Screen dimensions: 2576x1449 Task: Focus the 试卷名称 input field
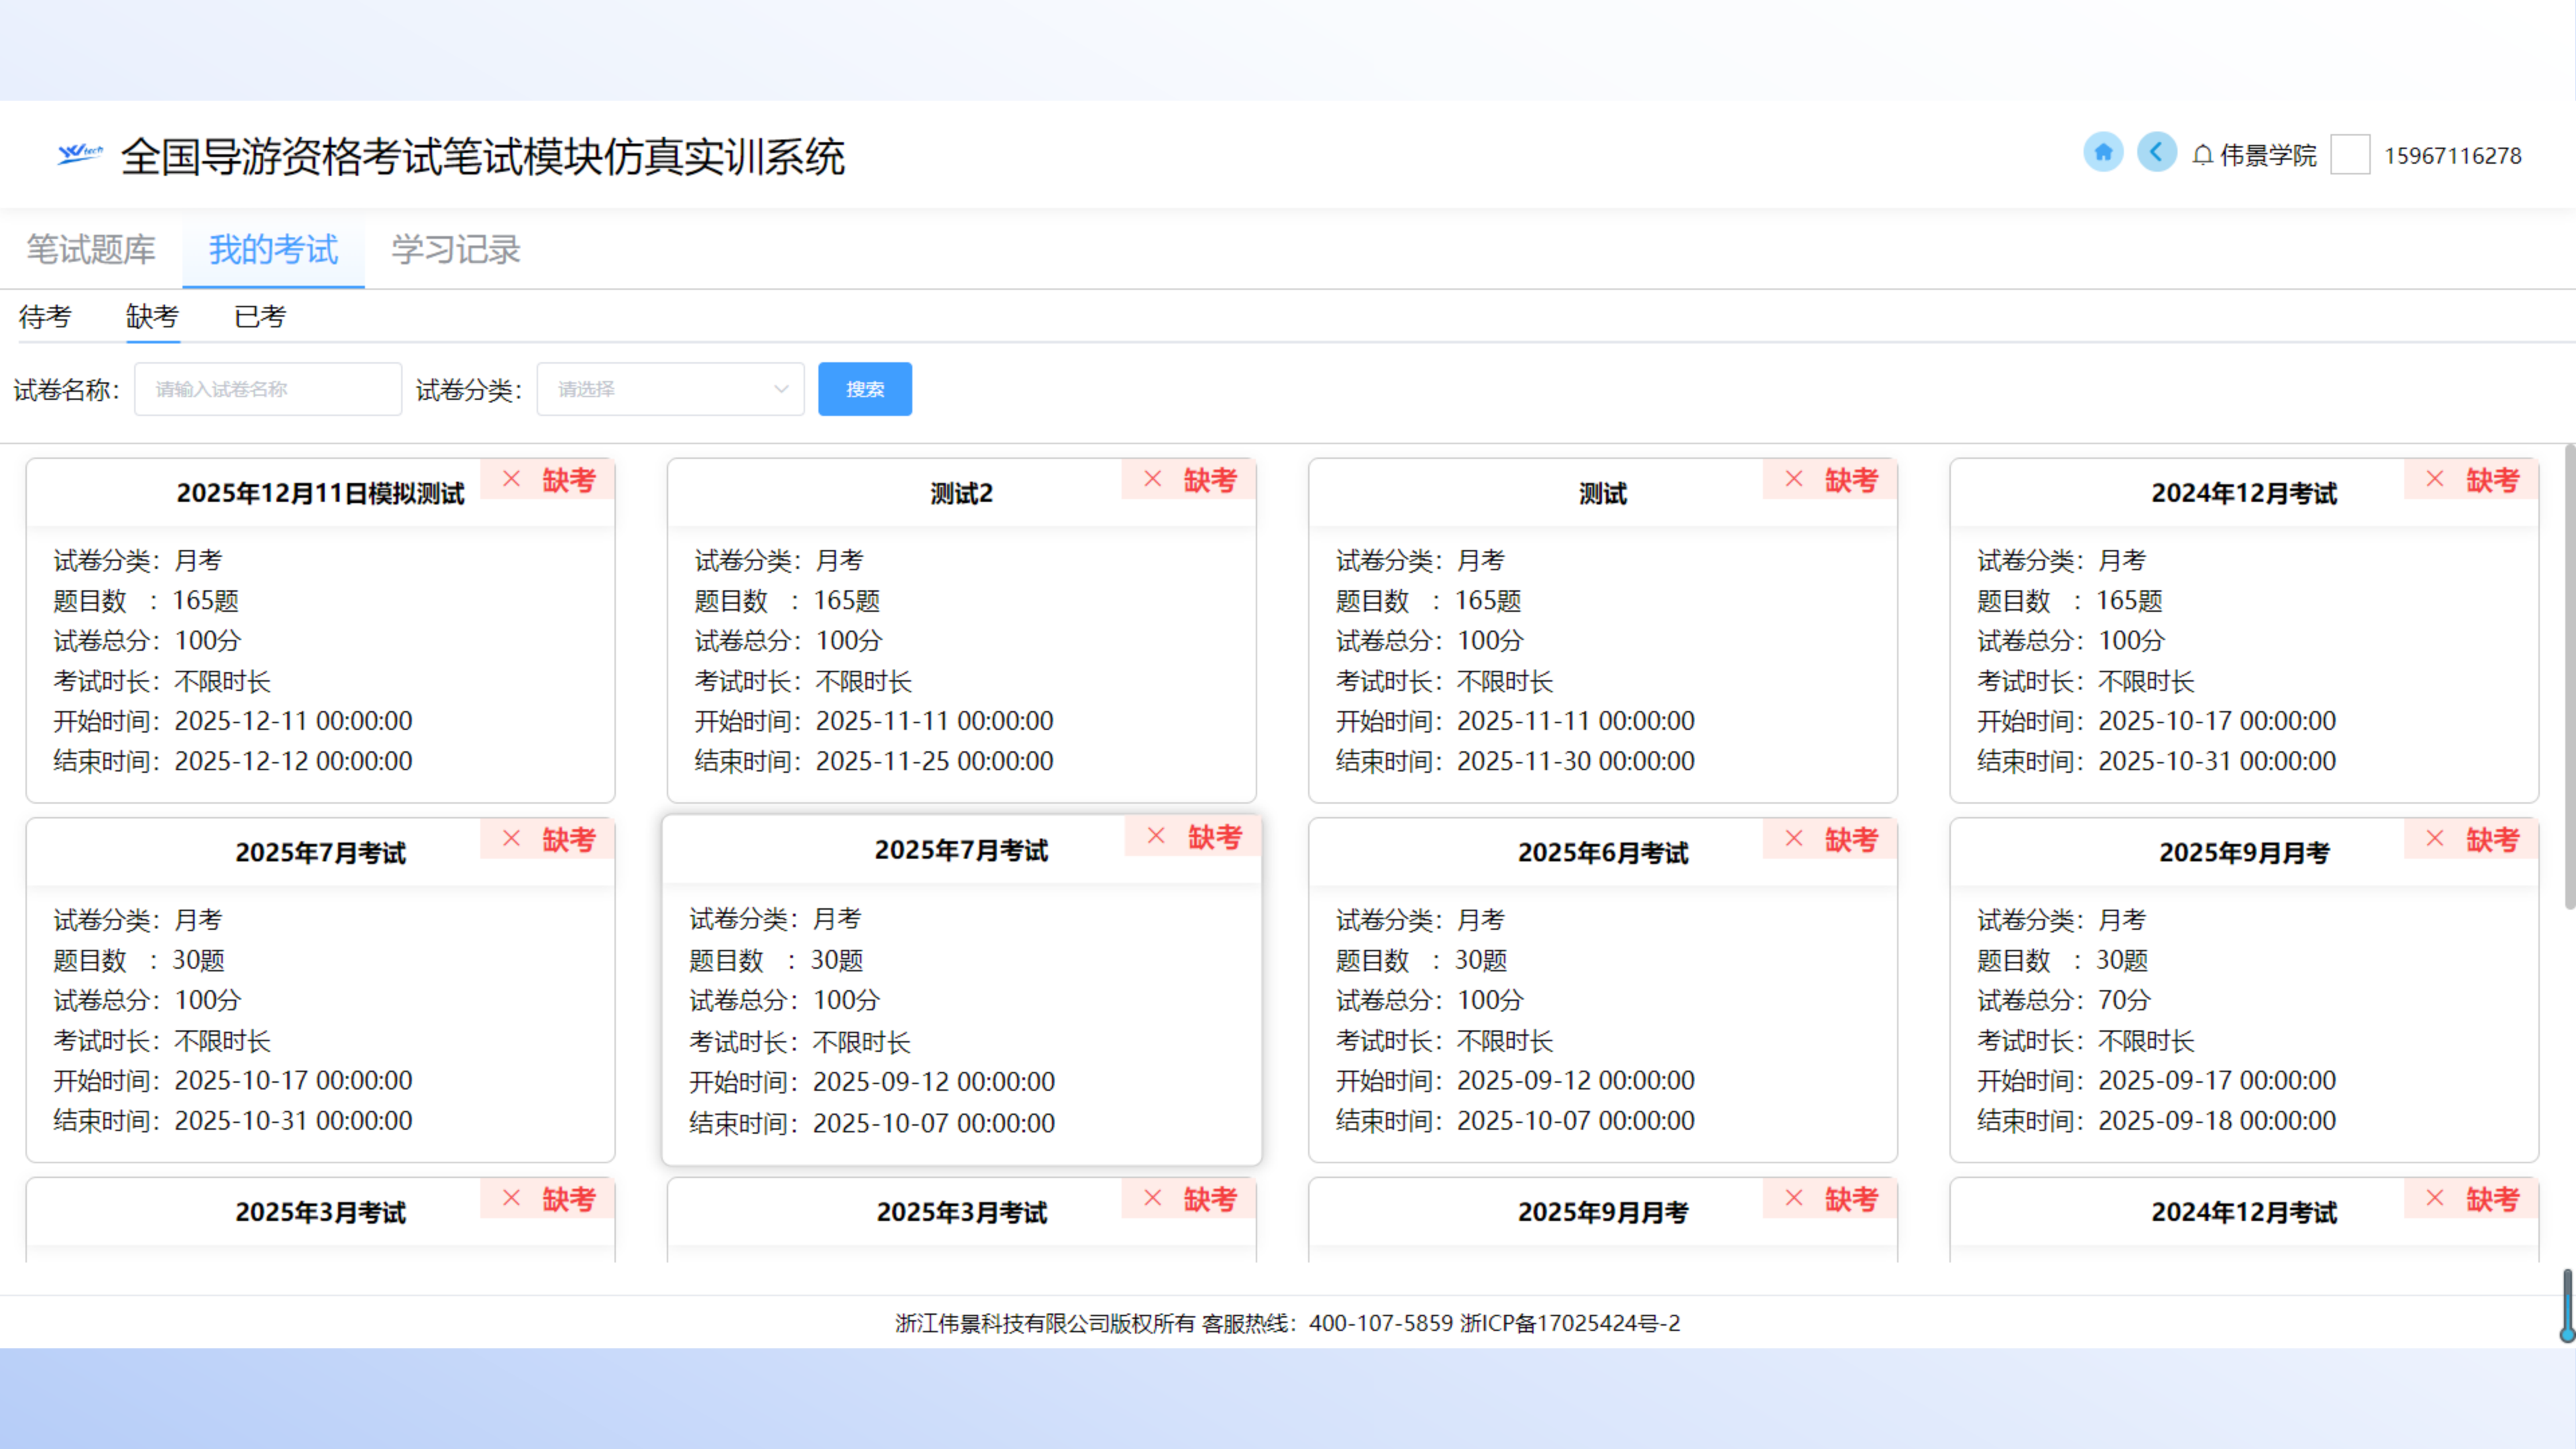268,389
